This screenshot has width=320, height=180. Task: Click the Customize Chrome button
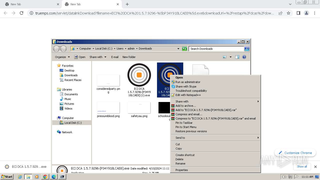pos(295,153)
